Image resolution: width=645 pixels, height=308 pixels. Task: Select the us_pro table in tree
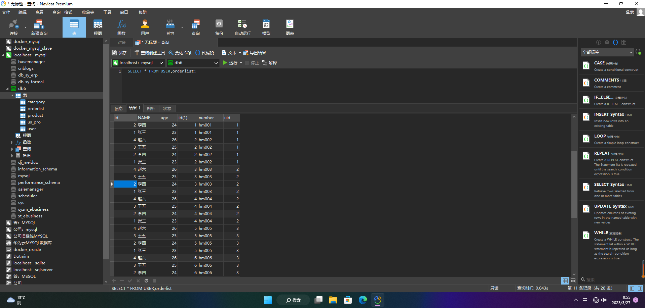coord(34,122)
